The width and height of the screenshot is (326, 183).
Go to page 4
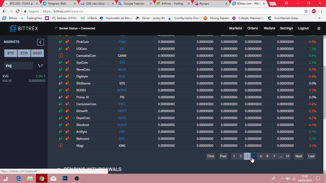254,156
